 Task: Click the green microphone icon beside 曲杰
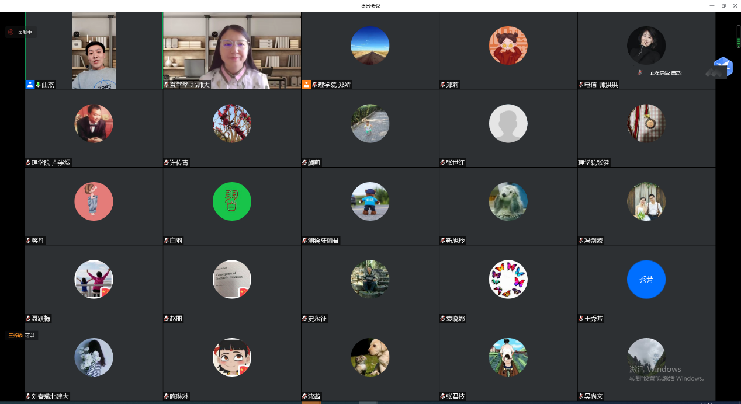(38, 85)
